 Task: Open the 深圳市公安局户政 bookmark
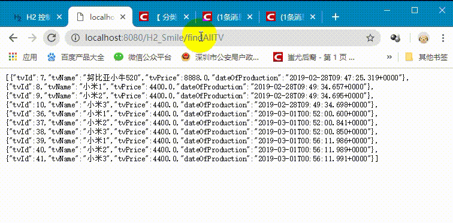220,57
